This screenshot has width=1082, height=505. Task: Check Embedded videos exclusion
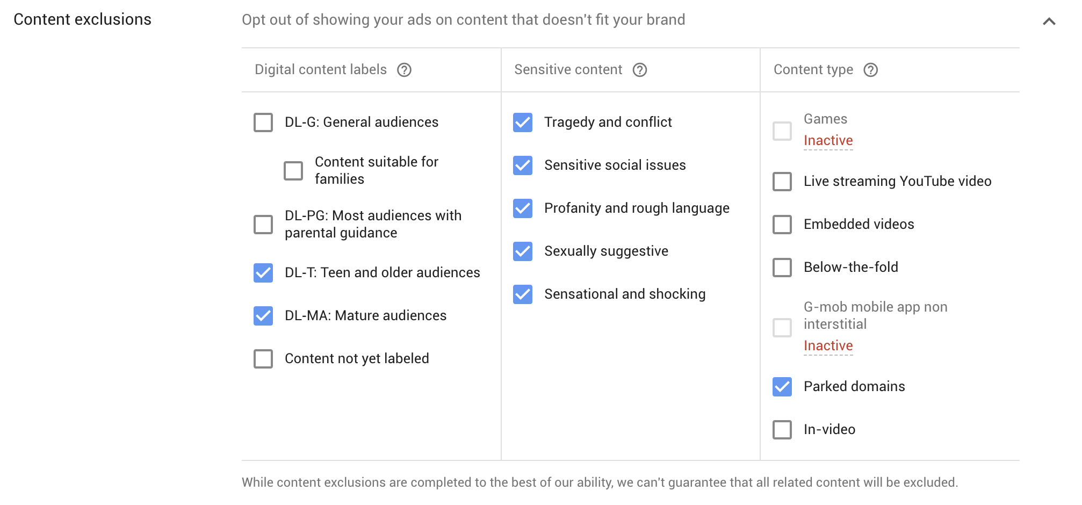pos(782,225)
